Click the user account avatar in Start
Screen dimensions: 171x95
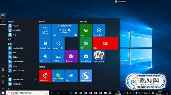[3, 70]
